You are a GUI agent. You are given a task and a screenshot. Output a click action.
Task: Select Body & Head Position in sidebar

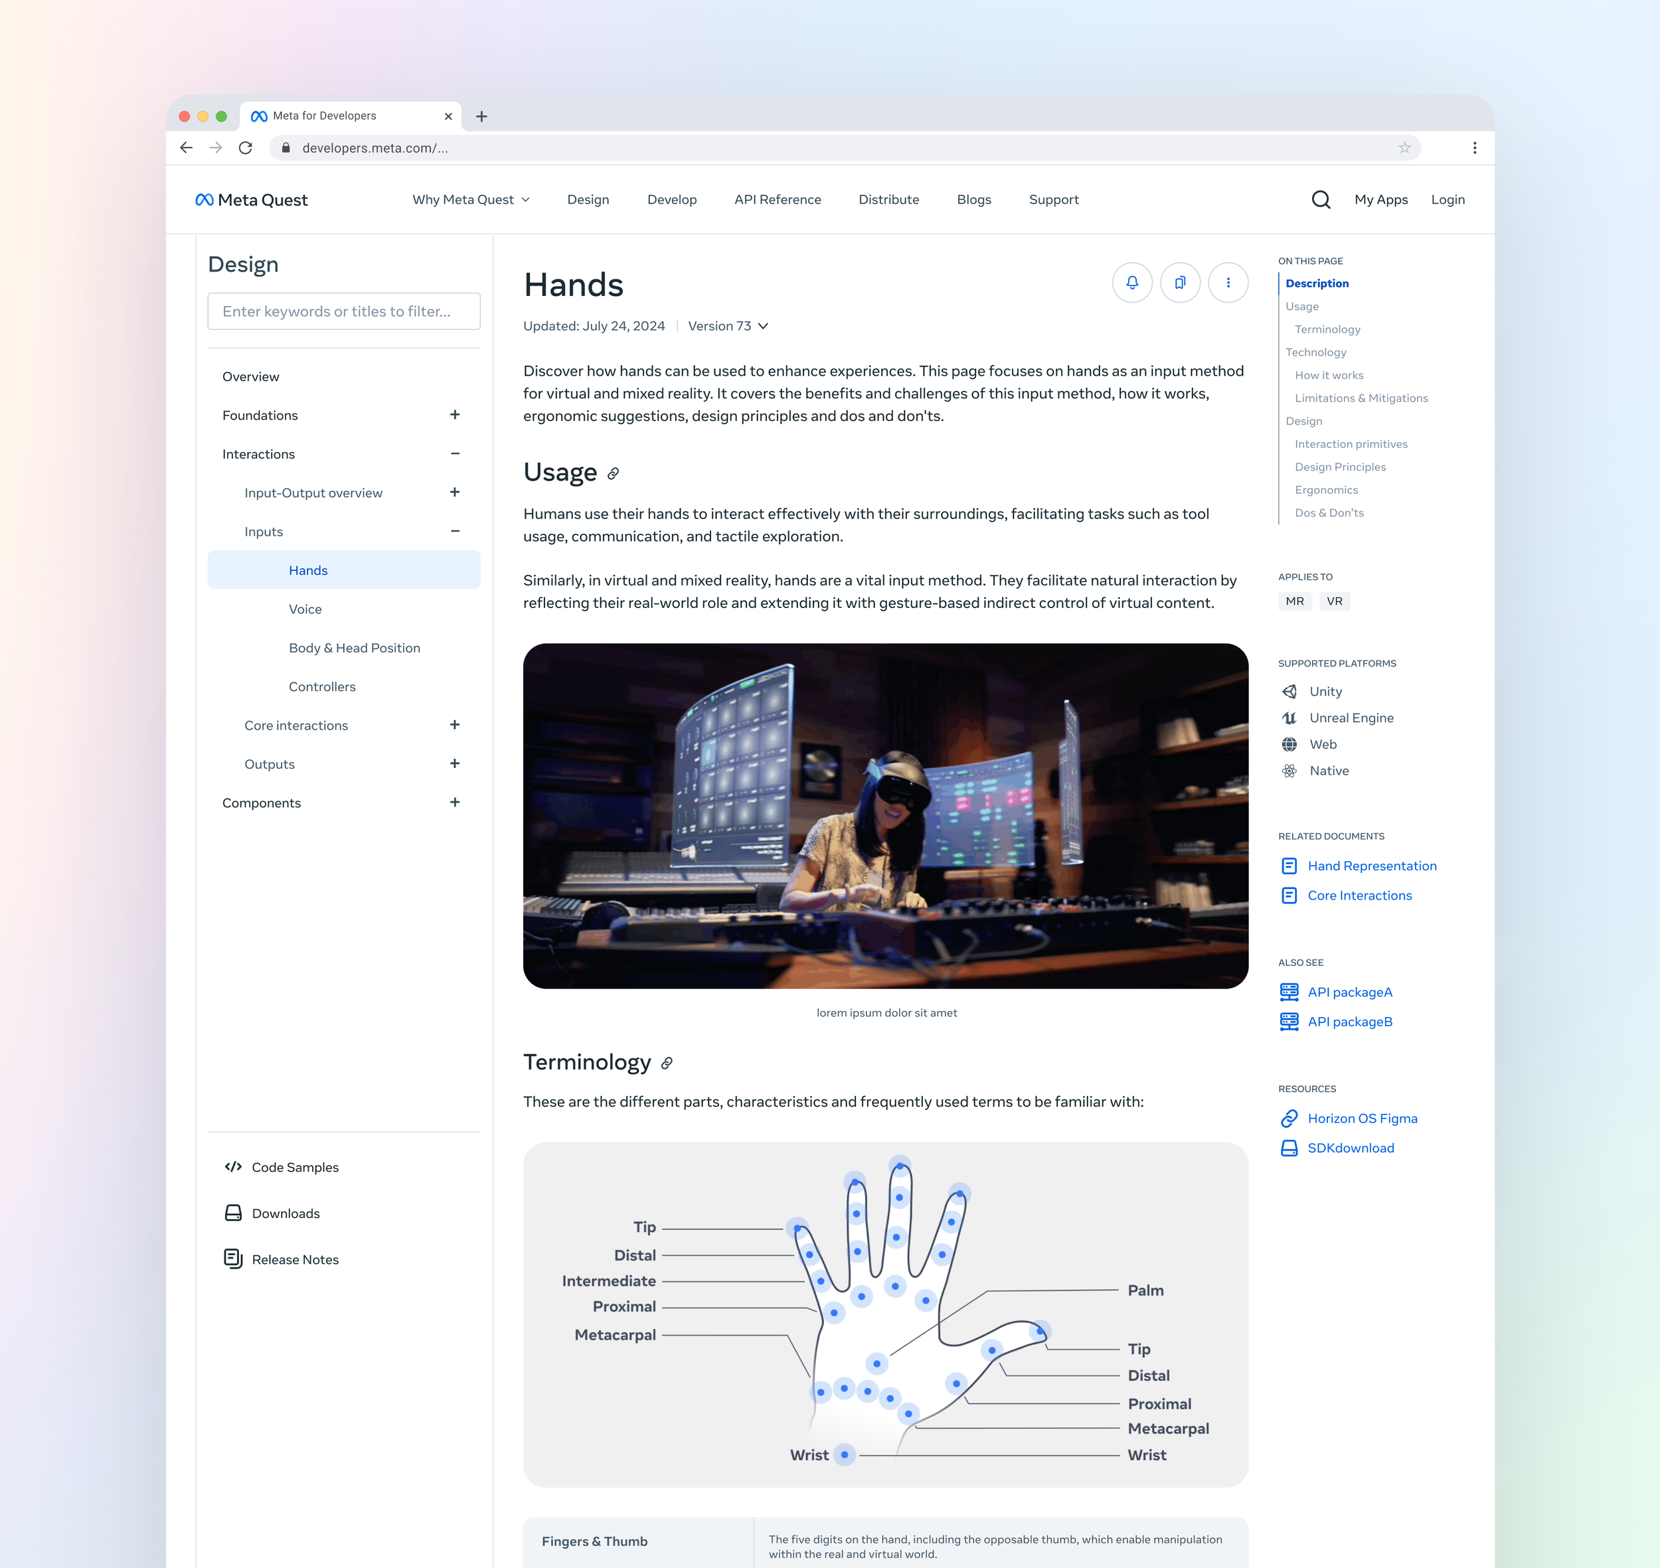coord(355,648)
